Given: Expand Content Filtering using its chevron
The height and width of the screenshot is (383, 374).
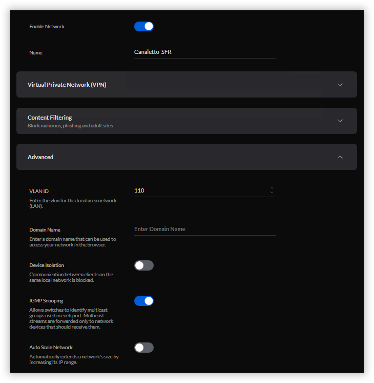Looking at the screenshot, I should (x=340, y=121).
